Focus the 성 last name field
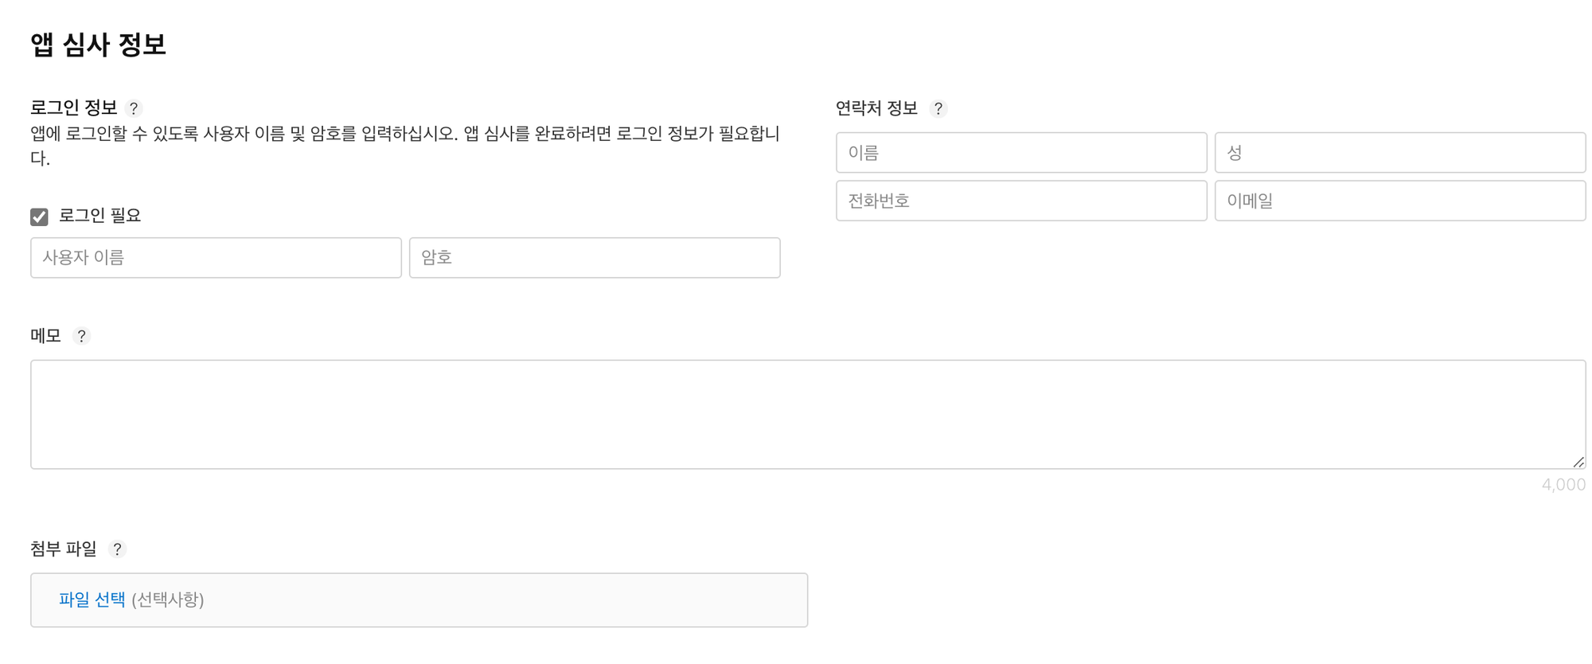The height and width of the screenshot is (664, 1592). pyautogui.click(x=1400, y=153)
